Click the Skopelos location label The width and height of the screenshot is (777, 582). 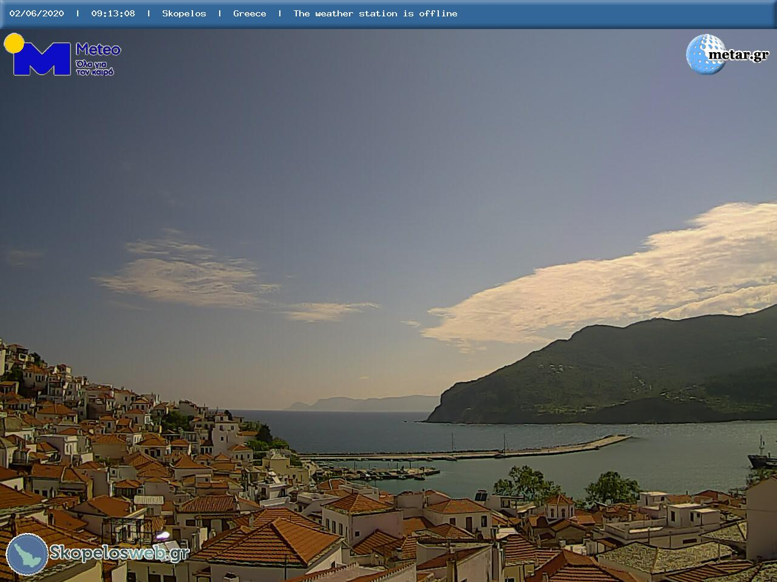(184, 13)
